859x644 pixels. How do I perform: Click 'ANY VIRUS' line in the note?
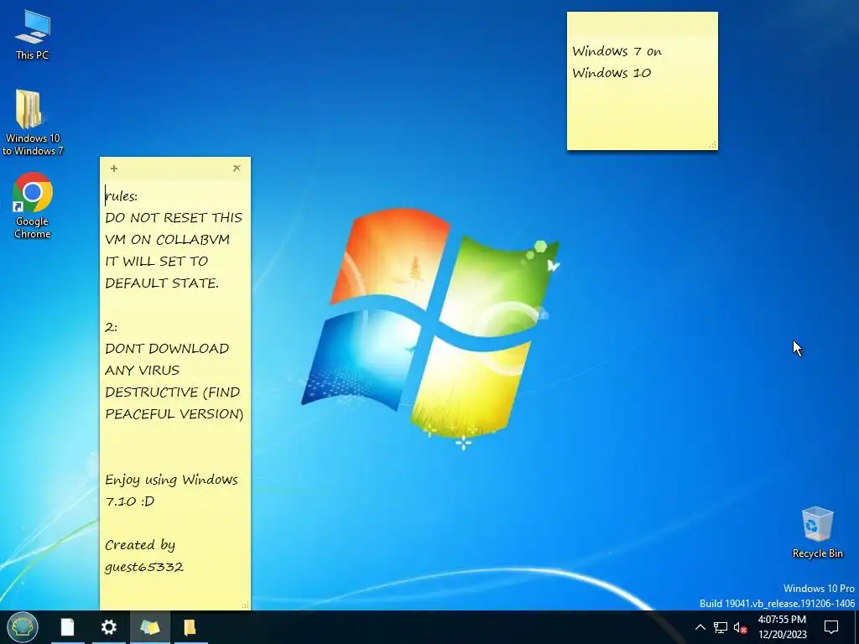point(143,371)
